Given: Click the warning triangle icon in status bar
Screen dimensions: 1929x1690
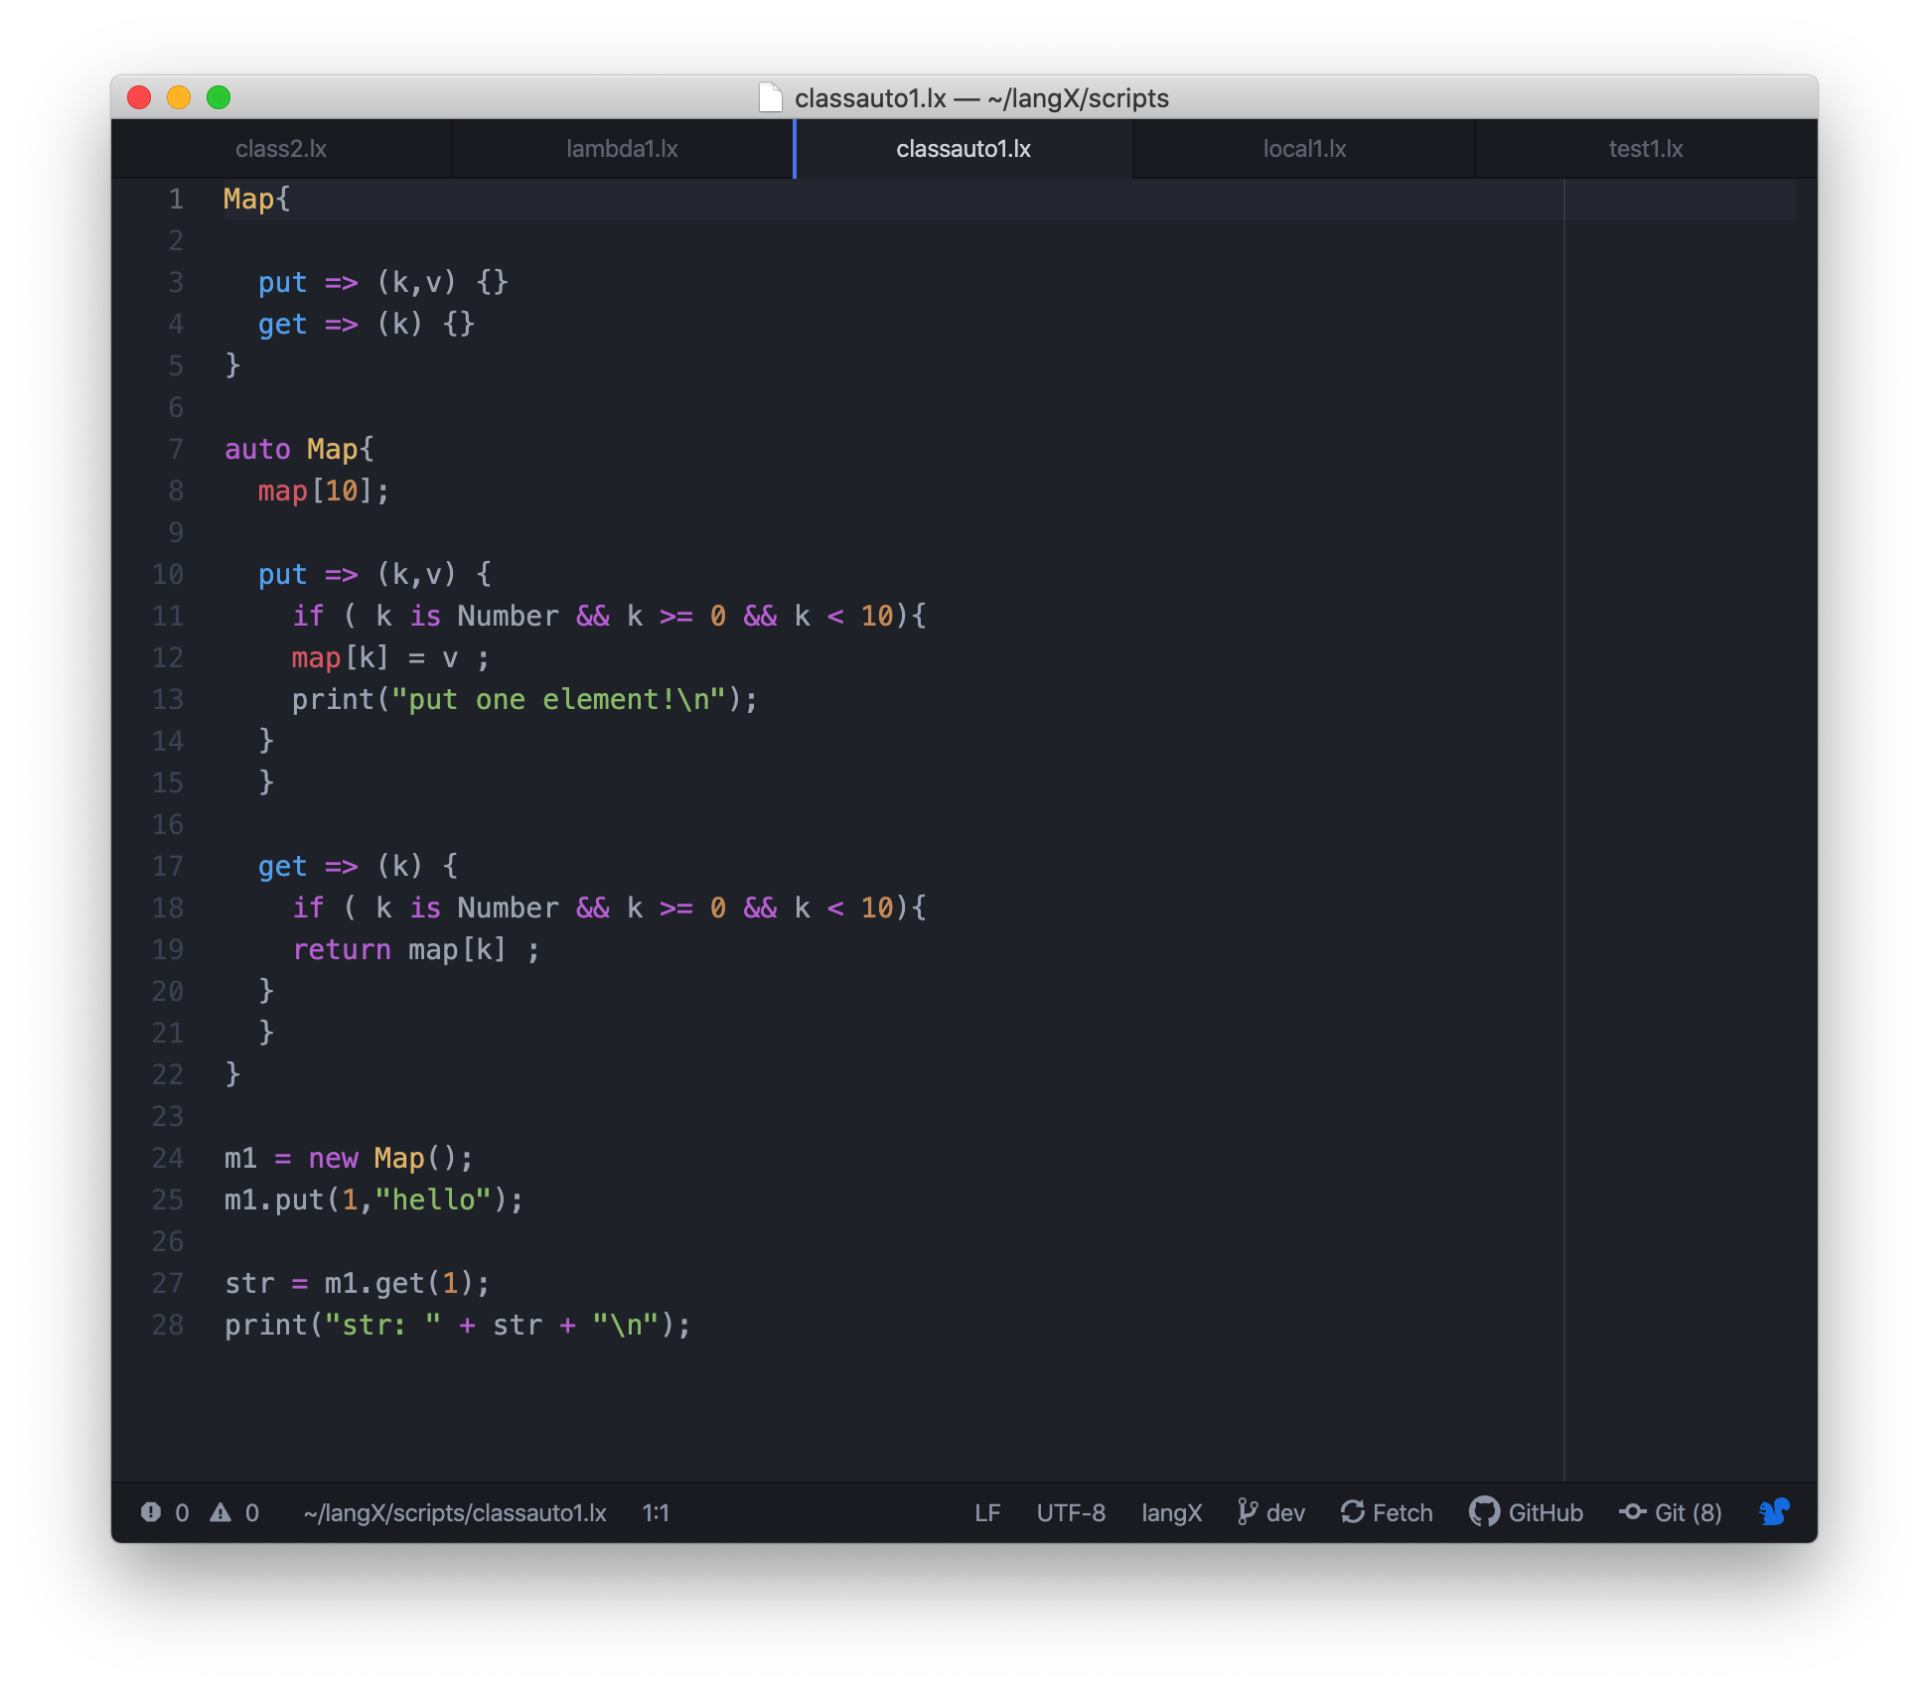Looking at the screenshot, I should coord(221,1512).
